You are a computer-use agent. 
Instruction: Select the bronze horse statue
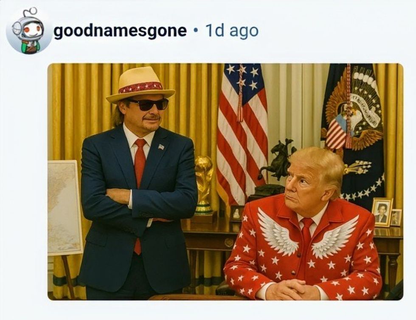tap(276, 162)
